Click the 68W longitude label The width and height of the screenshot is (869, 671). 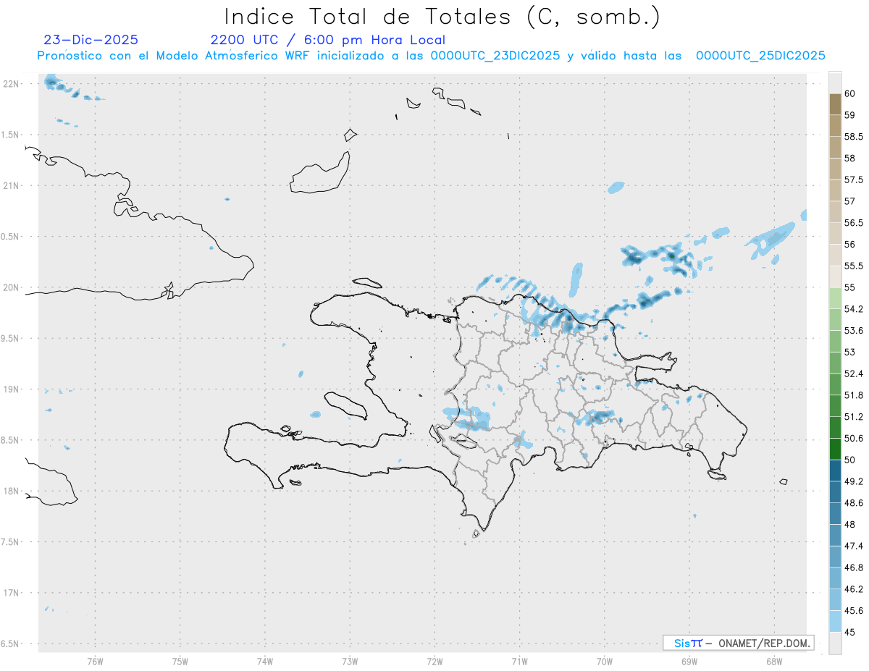[774, 661]
